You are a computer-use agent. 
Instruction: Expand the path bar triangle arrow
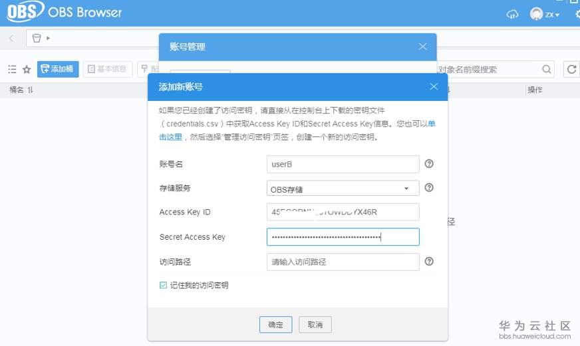pos(48,38)
